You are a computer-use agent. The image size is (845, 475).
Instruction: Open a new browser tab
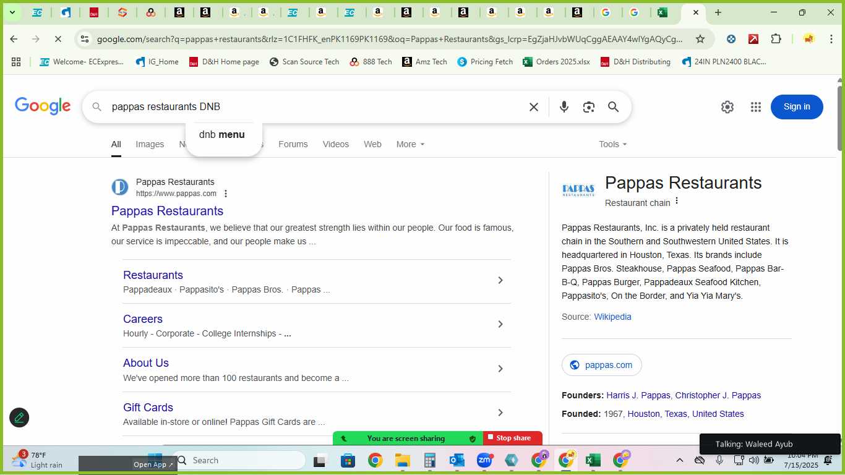(x=718, y=12)
